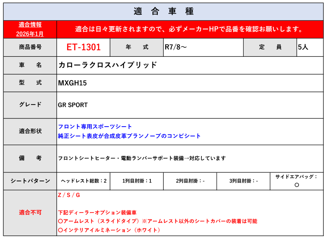Click the circle mark under サイドエアバッグ
The image size is (327, 239).
coord(296,185)
